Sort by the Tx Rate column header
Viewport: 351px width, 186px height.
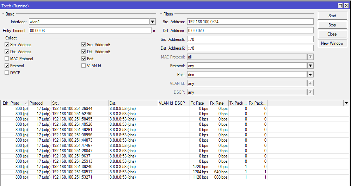(x=199, y=103)
